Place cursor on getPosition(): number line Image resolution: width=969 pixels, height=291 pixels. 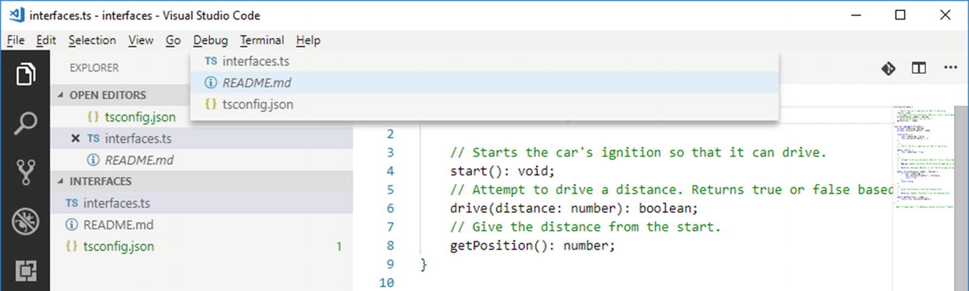(532, 246)
